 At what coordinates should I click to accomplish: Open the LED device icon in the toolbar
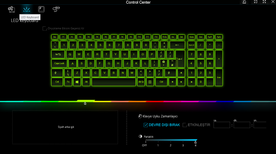coord(56,9)
